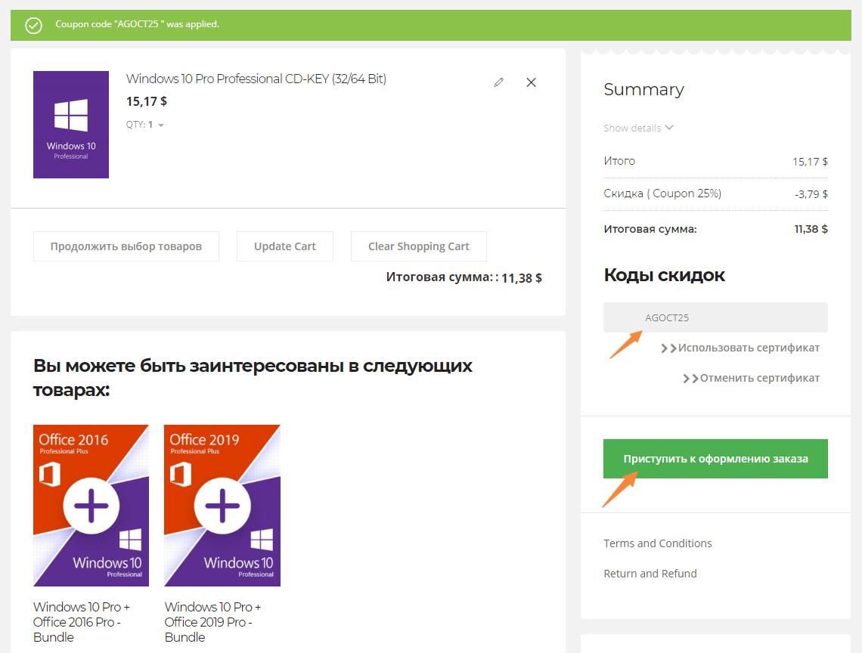Screen dimensions: 862x653
Task: Click the green success checkmark icon
Action: (x=33, y=25)
